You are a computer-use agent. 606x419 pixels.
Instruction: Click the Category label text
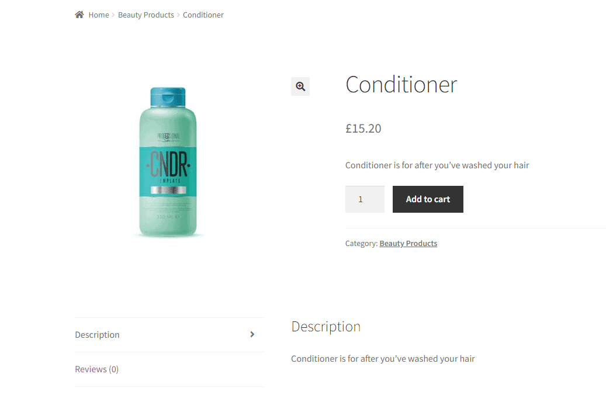[361, 243]
